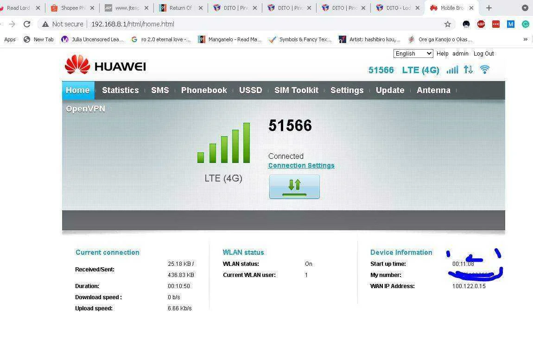Open the Home menu tab

click(x=78, y=90)
